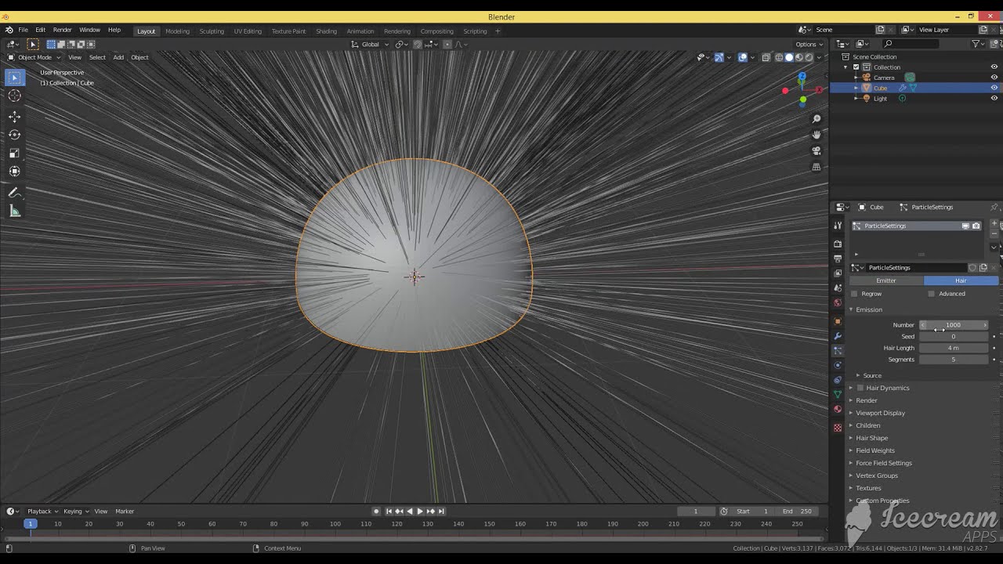This screenshot has width=1003, height=564.
Task: Toggle the camera view icon
Action: tap(817, 150)
